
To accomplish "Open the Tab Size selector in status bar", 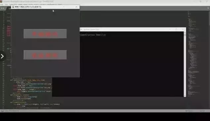I will (188, 111).
